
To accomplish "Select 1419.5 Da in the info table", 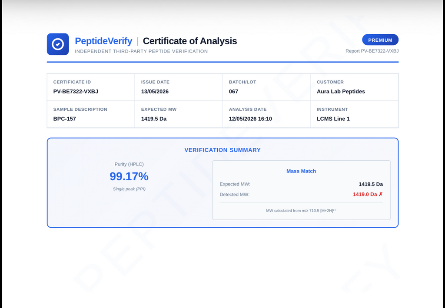I will click(154, 119).
